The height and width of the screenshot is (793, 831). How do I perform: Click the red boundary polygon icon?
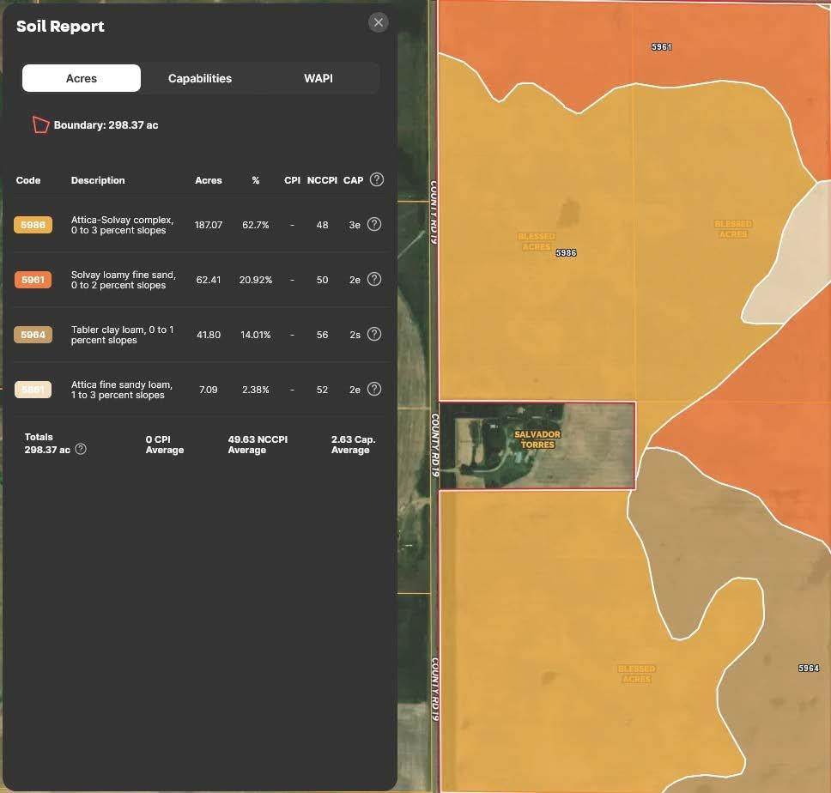40,125
